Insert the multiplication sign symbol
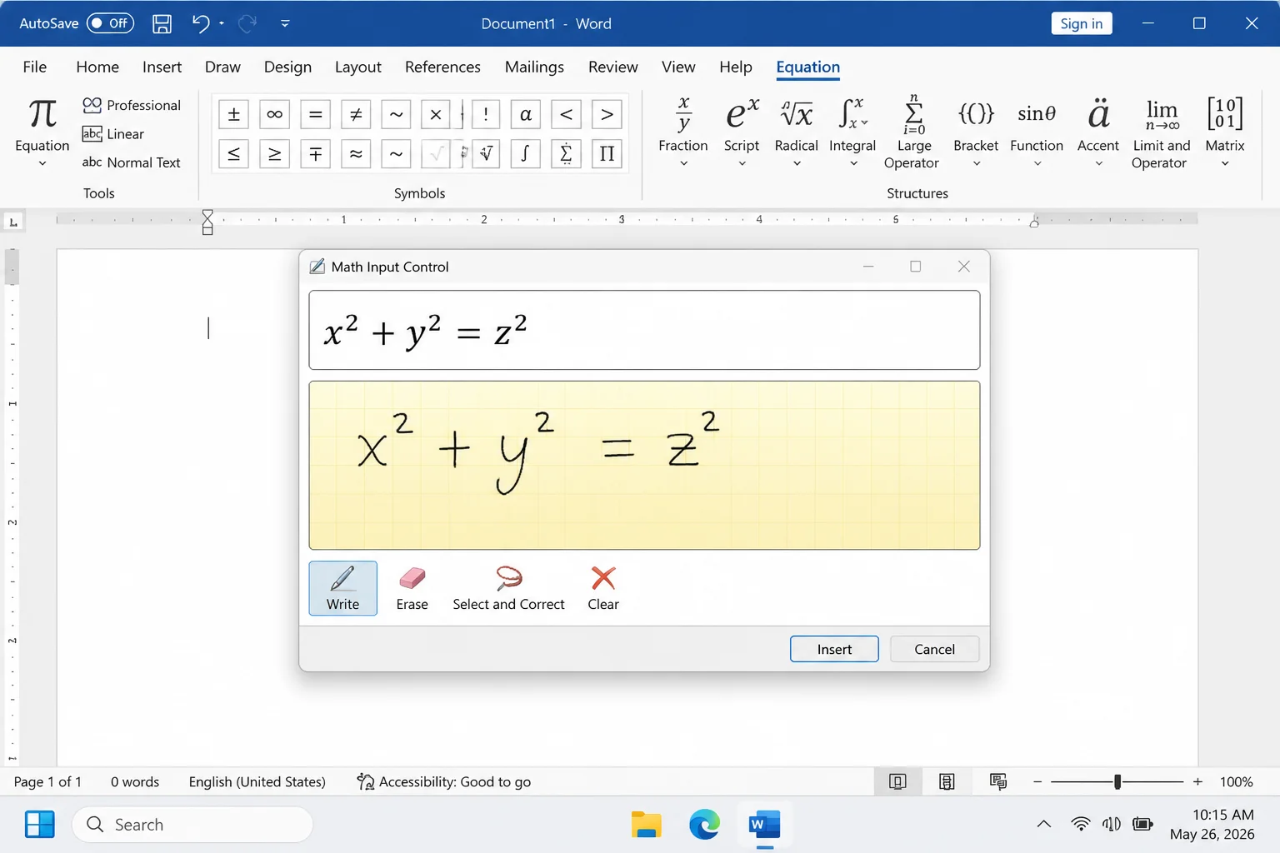Image resolution: width=1280 pixels, height=853 pixels. coord(436,114)
